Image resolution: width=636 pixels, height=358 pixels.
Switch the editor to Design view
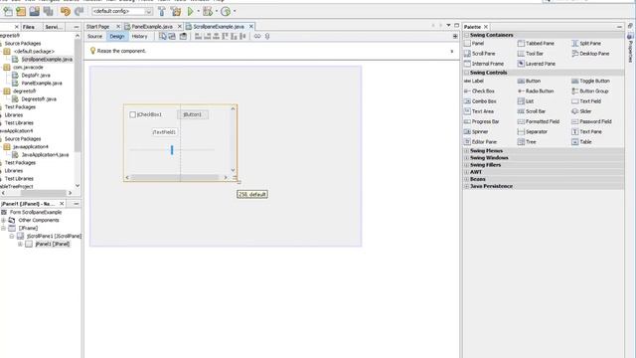pos(117,37)
